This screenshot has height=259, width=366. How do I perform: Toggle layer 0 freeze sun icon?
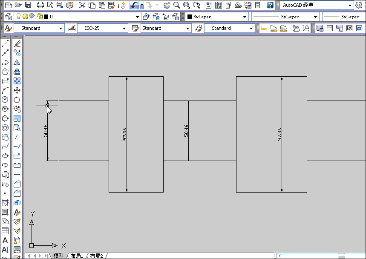(25, 16)
